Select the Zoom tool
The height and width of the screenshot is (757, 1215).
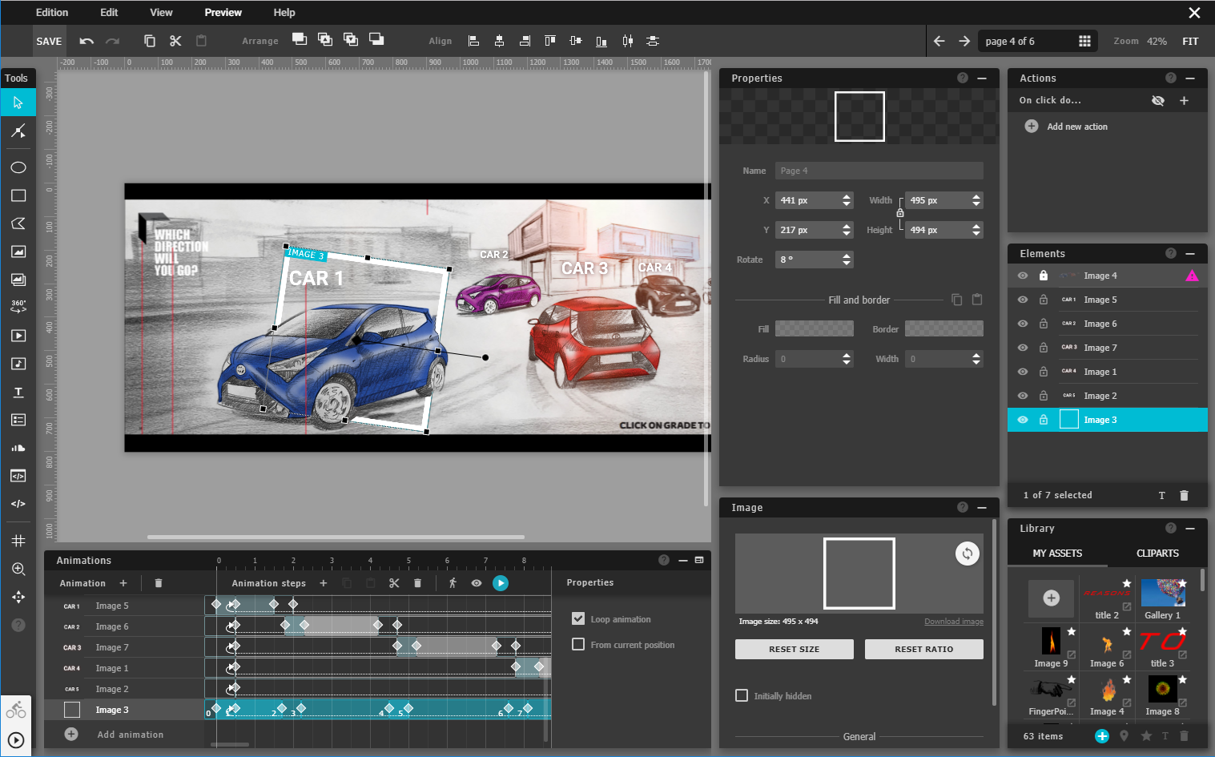pos(18,569)
